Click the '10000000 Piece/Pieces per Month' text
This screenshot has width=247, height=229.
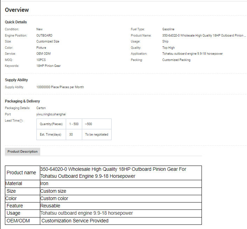tap(60, 87)
